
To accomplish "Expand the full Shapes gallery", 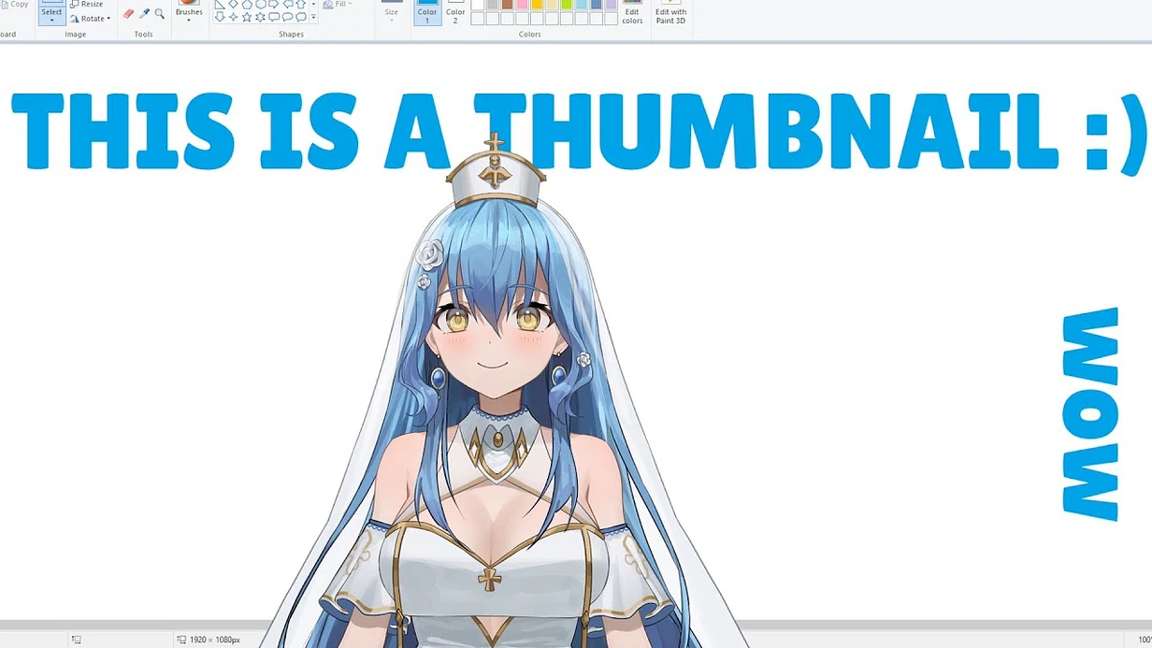I will point(313,18).
